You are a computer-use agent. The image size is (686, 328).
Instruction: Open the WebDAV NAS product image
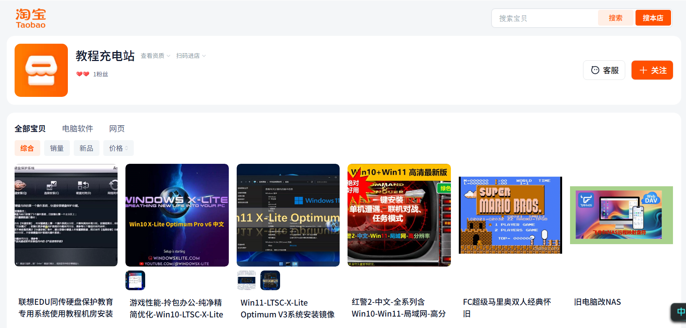tap(621, 215)
